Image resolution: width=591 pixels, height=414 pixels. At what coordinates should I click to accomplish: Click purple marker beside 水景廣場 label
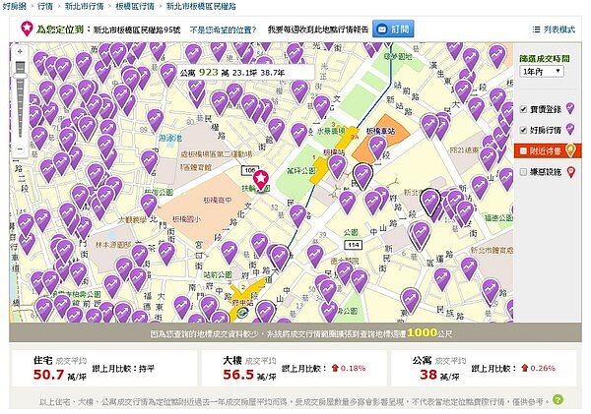coord(298,134)
